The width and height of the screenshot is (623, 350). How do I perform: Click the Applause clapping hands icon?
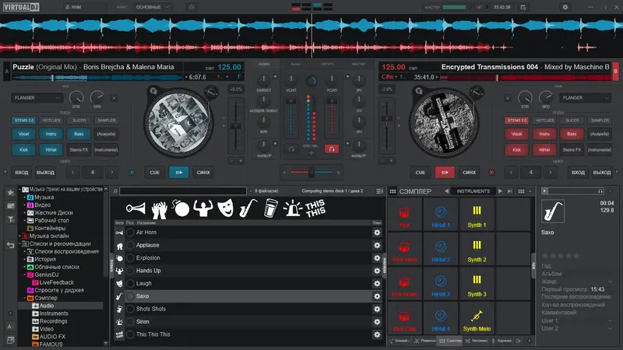[x=160, y=209]
